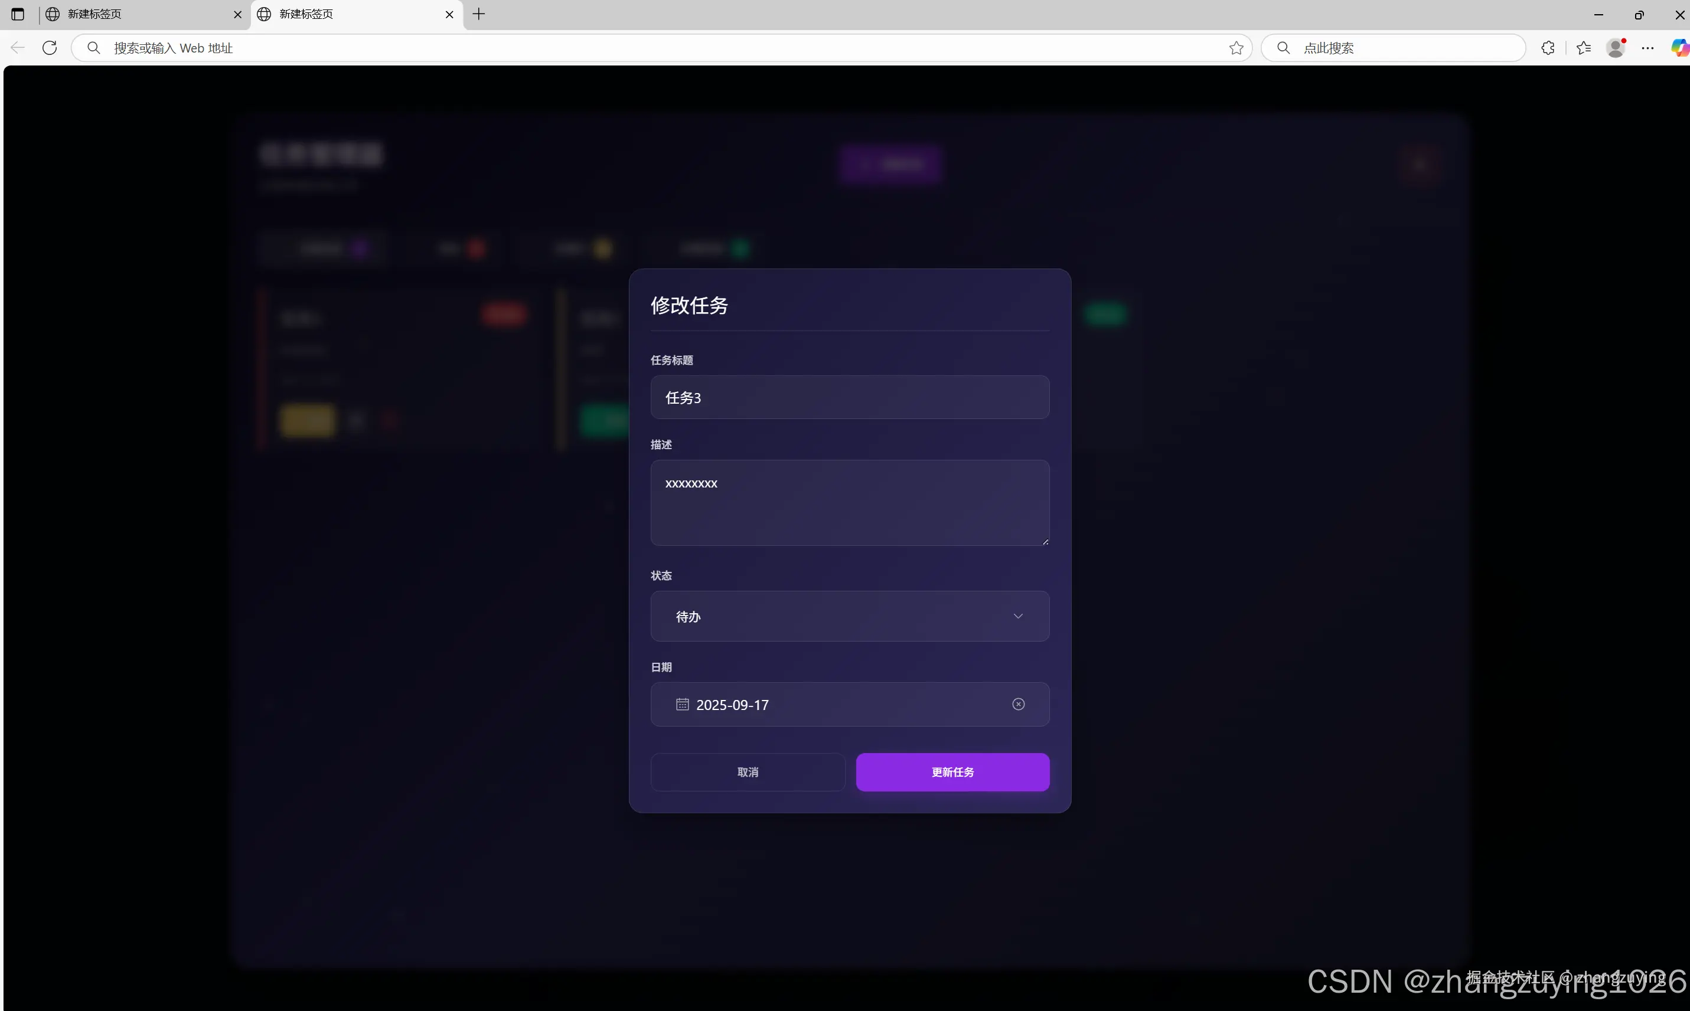Click the chevron arrow in status select

(1018, 616)
